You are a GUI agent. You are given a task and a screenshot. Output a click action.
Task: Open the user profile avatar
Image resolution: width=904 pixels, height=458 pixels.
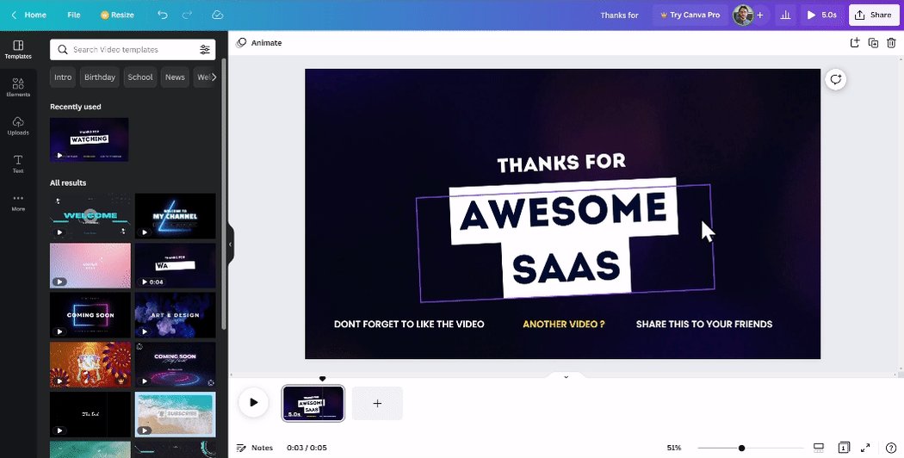742,15
